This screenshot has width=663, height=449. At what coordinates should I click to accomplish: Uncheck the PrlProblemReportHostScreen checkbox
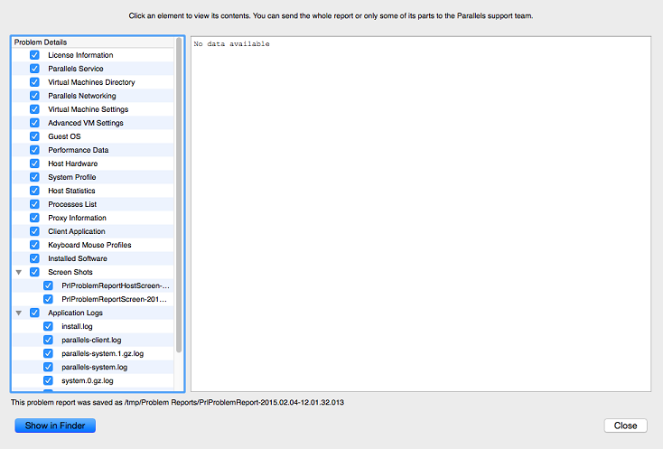48,285
